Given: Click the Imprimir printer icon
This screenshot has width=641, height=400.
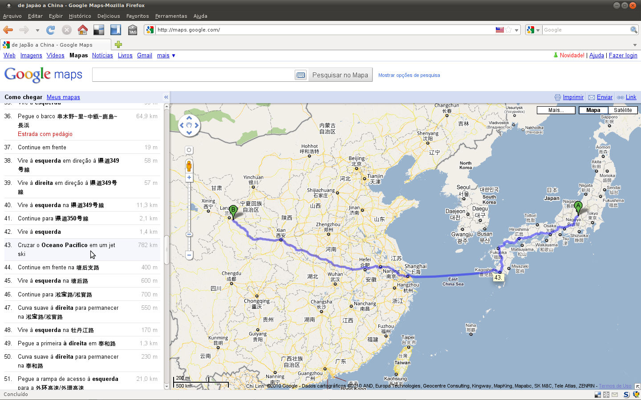Looking at the screenshot, I should click(x=558, y=97).
